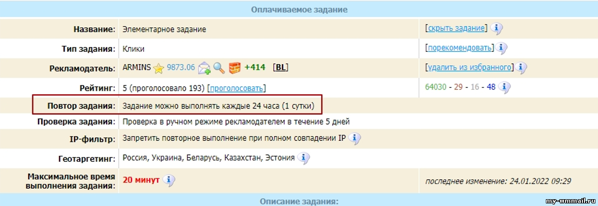Click the advertiser name ARMINS
Screen dimensions: 598x206
pos(137,67)
